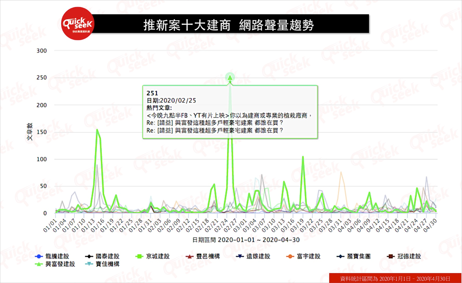Screen dimensions: 462x283
Task: Click the x-axis label 日期區間 2020-01-01 ~ 2020-04-30
Action: (x=246, y=240)
